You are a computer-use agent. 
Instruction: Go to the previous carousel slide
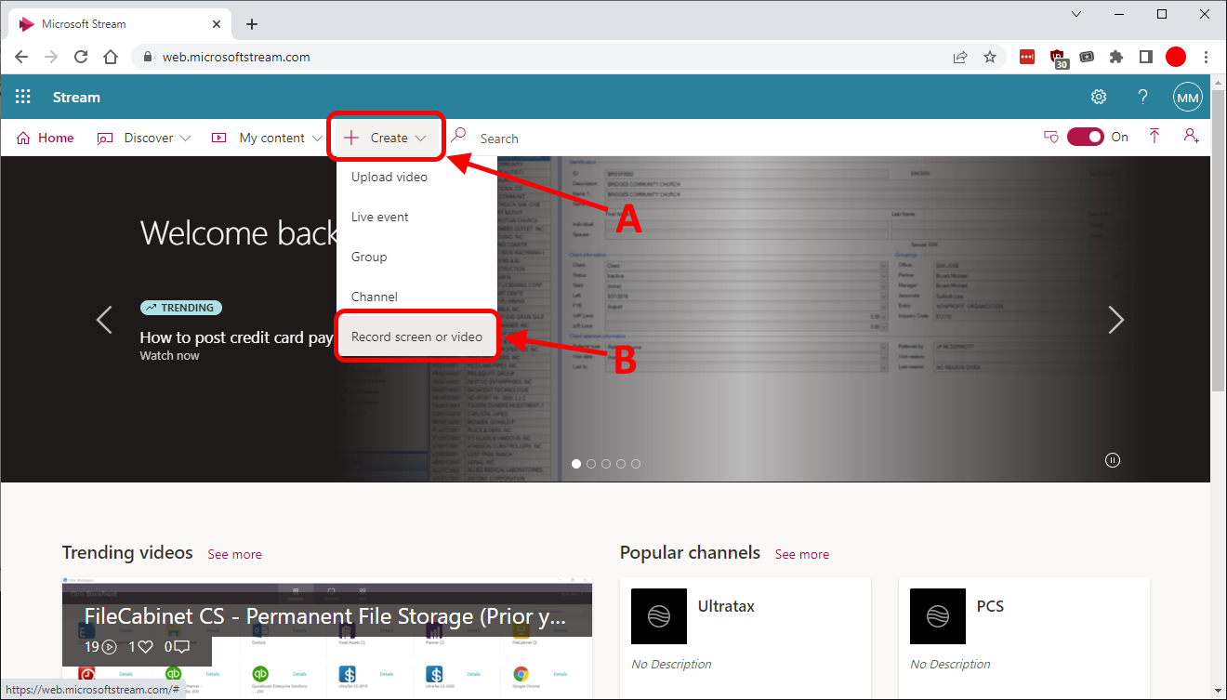(104, 320)
